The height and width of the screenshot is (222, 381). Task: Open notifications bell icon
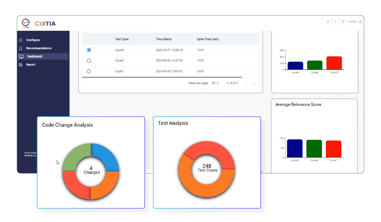pyautogui.click(x=328, y=22)
